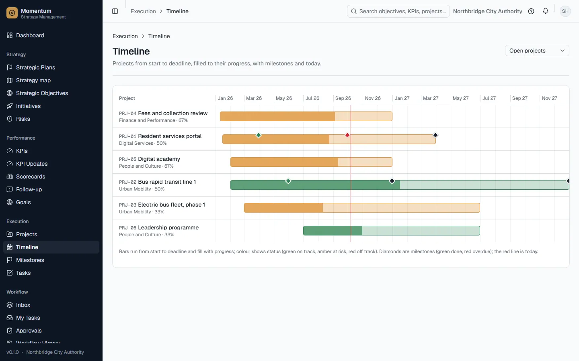Open KPI Updates page
Image resolution: width=579 pixels, height=361 pixels.
click(51, 164)
